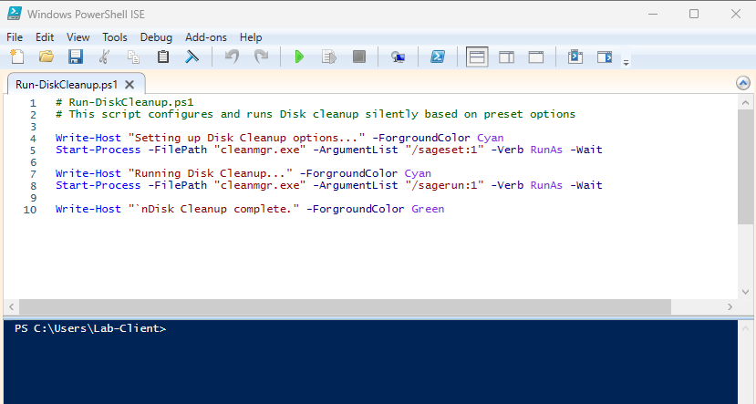Run selection toolbar icon
The height and width of the screenshot is (404, 756).
[x=329, y=57]
